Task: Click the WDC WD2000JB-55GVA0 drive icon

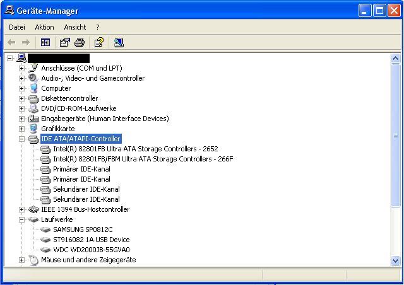Action: click(x=45, y=250)
